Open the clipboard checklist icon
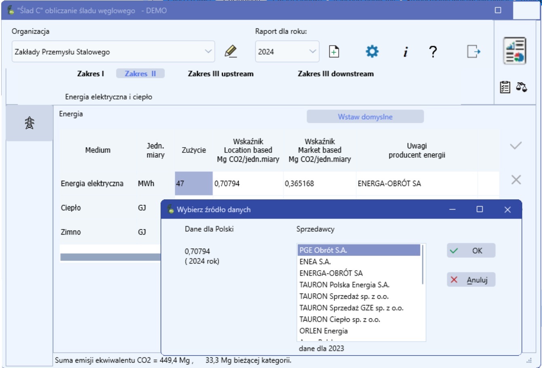This screenshot has width=542, height=368. (x=505, y=87)
